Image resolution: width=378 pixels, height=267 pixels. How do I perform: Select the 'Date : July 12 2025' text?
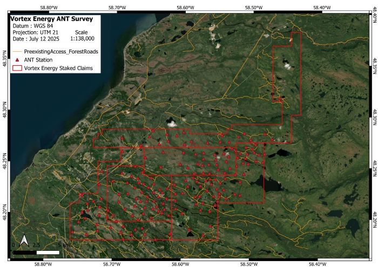(x=35, y=39)
